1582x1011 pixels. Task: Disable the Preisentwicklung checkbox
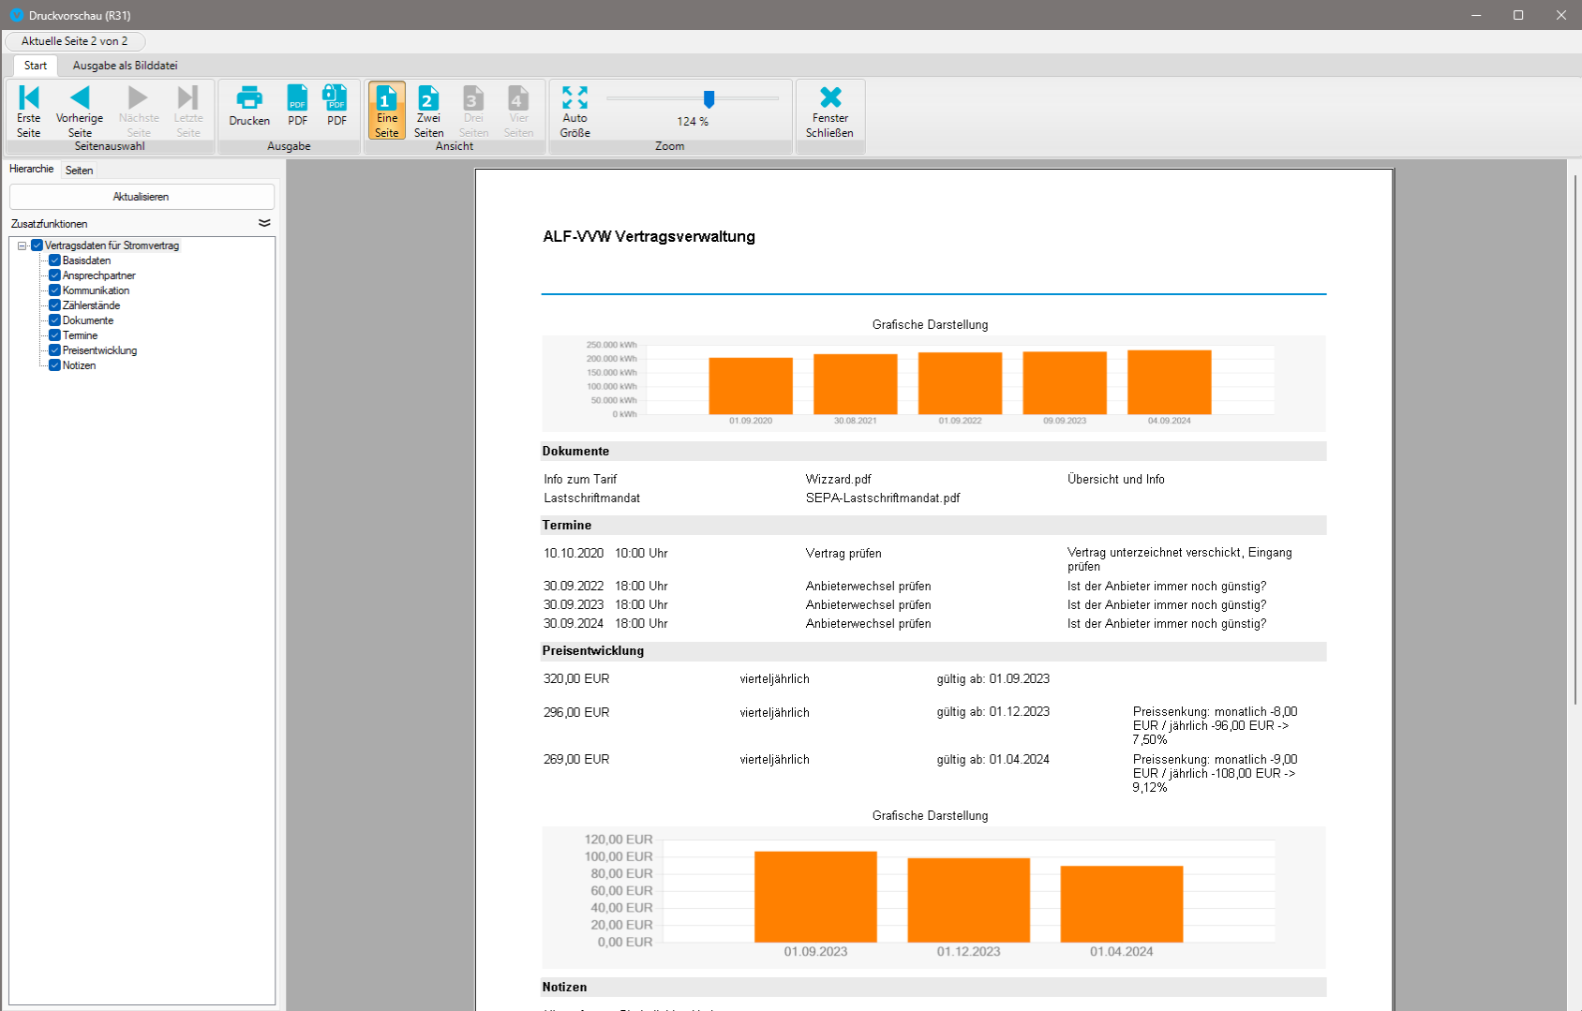[x=54, y=350]
